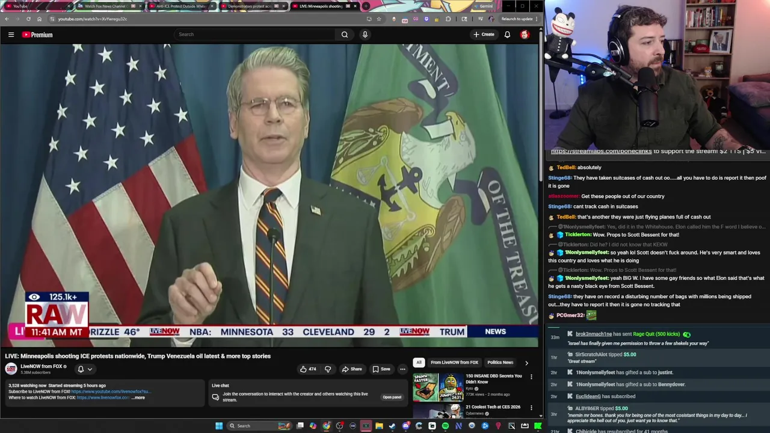Open LiveNOW from FOX channel name
770x433 pixels.
42,366
